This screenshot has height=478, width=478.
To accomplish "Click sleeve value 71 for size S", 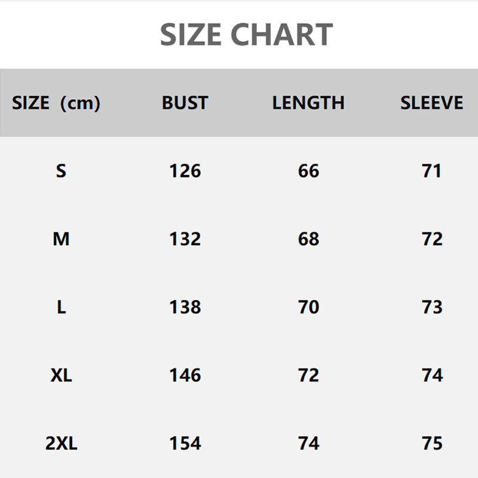I will pos(431,171).
